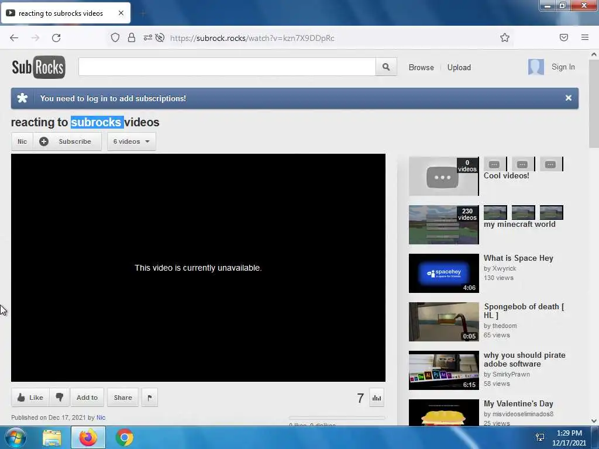Open the tracking protection shield icon
The width and height of the screenshot is (599, 449).
[x=115, y=37]
